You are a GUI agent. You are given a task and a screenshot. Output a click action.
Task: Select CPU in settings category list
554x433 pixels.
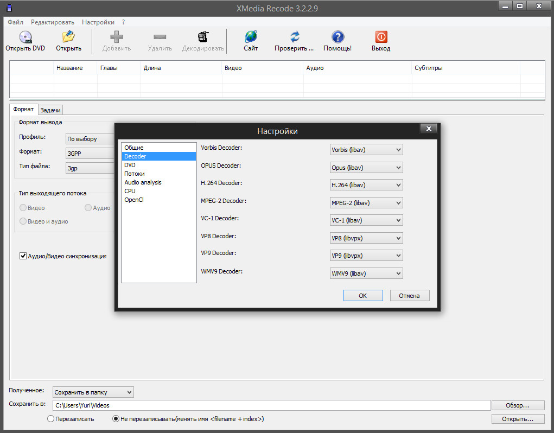tap(159, 191)
